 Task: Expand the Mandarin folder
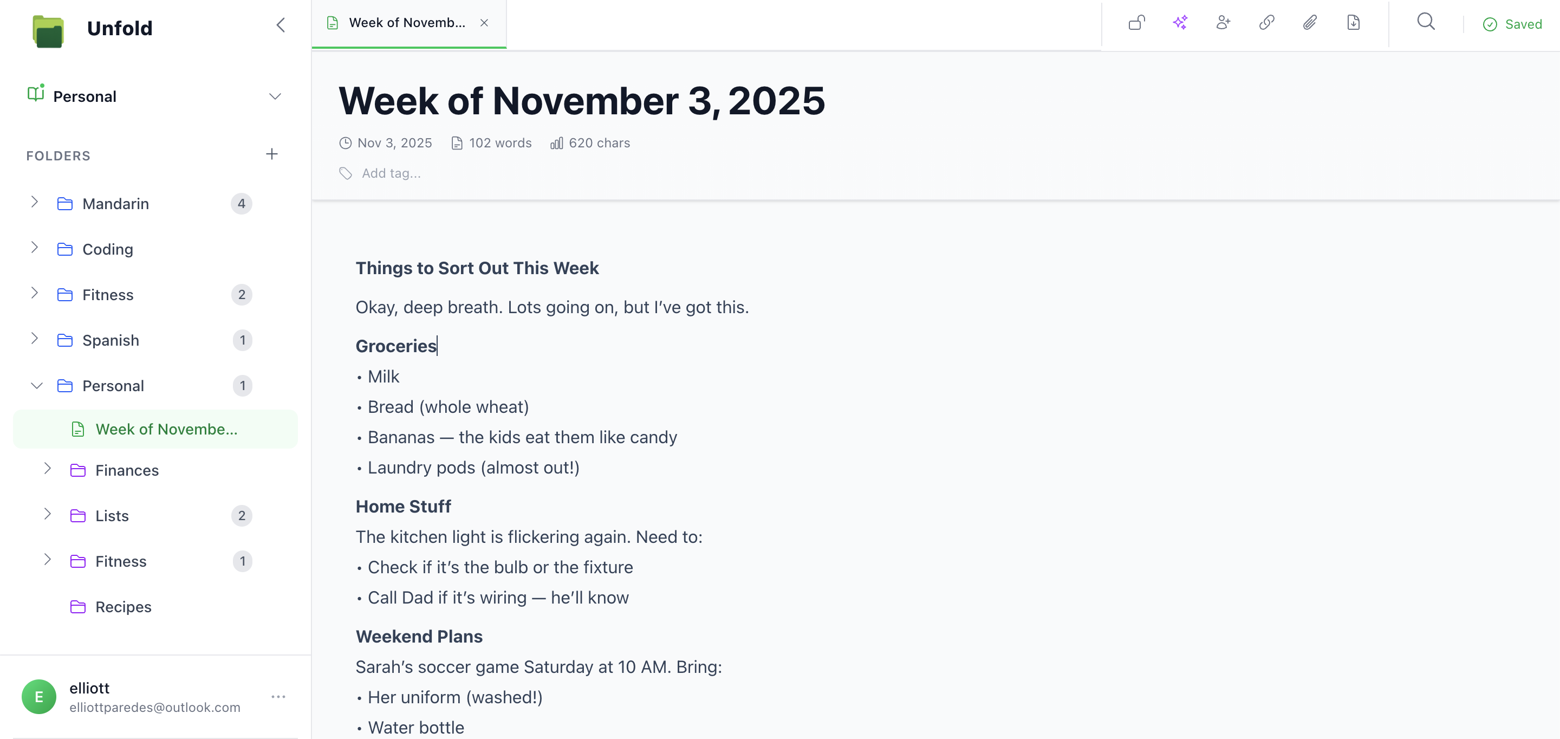35,203
